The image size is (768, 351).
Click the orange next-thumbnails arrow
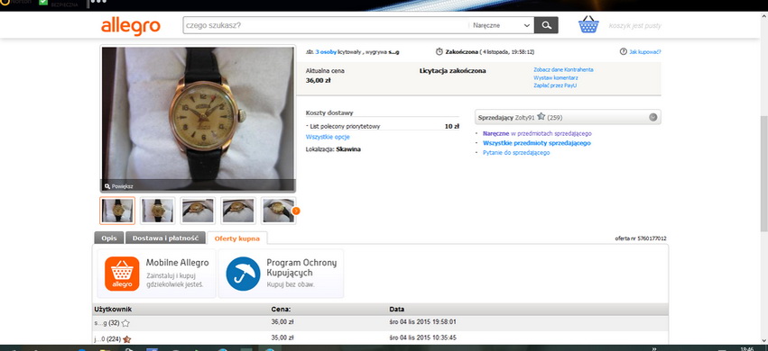295,211
